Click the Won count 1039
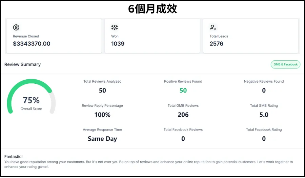 (x=118, y=44)
